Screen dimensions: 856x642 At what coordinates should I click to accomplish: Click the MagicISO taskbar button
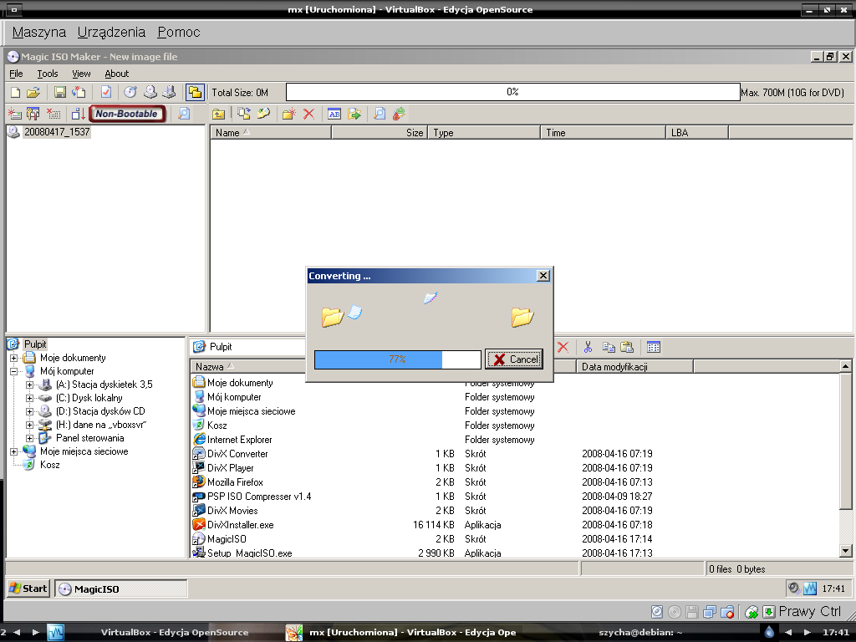[x=121, y=588]
